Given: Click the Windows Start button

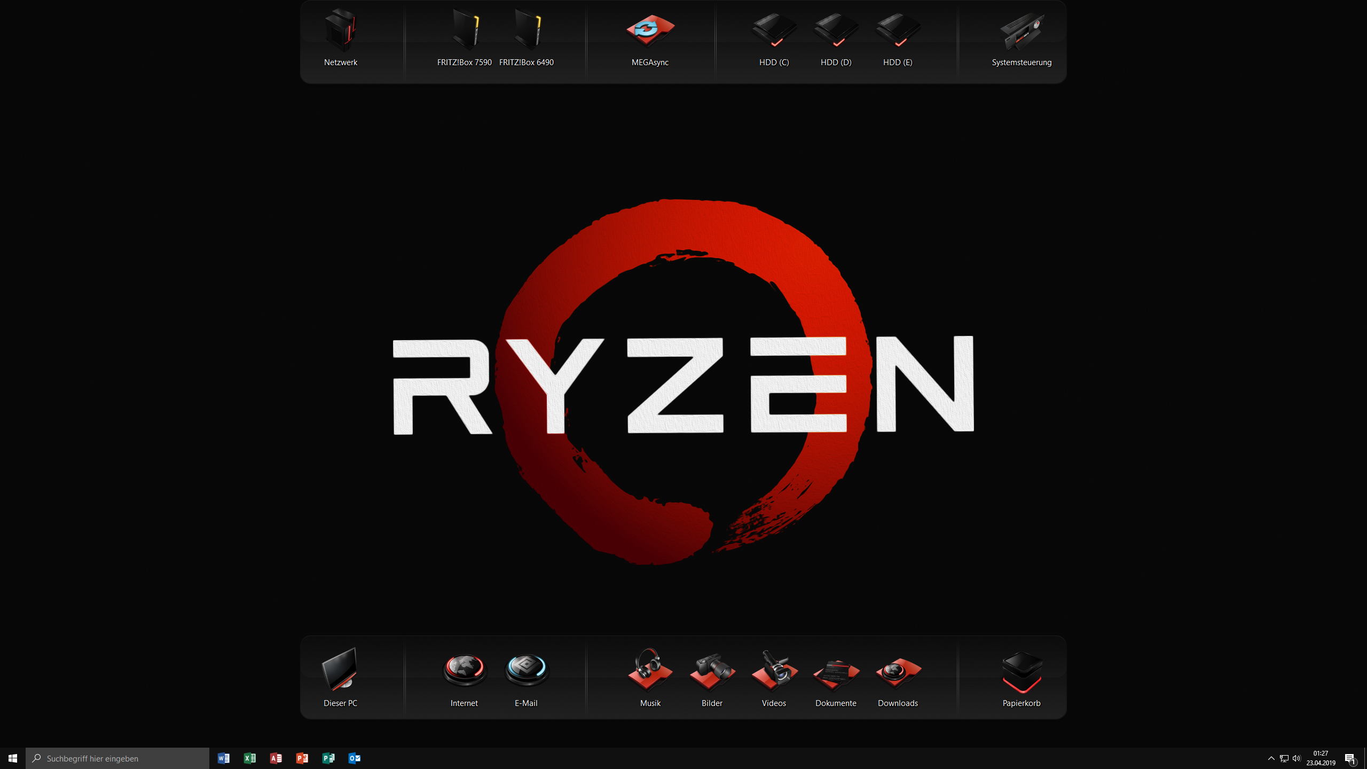Looking at the screenshot, I should pos(13,758).
